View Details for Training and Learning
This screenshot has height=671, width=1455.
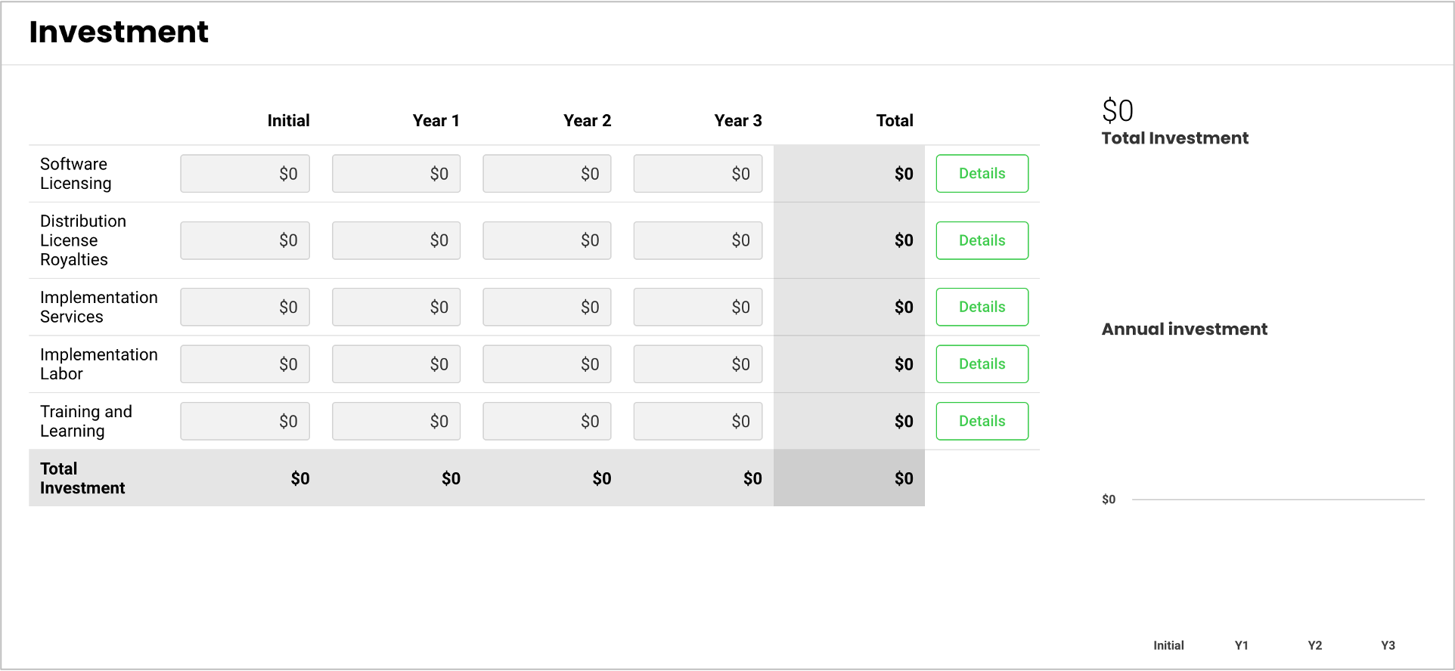coord(982,421)
